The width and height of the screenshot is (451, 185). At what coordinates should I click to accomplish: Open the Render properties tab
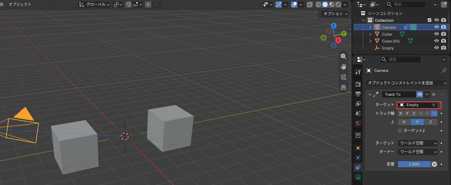click(358, 84)
